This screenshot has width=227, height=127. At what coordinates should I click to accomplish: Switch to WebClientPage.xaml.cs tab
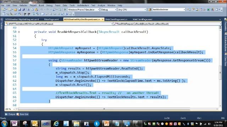116,19
